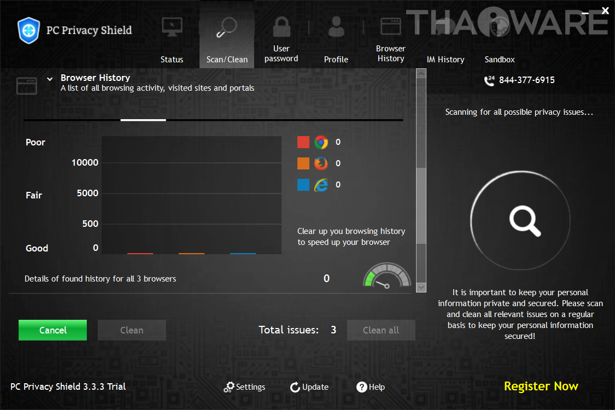Click the 5000 axis value
The height and width of the screenshot is (410, 615).
point(87,194)
